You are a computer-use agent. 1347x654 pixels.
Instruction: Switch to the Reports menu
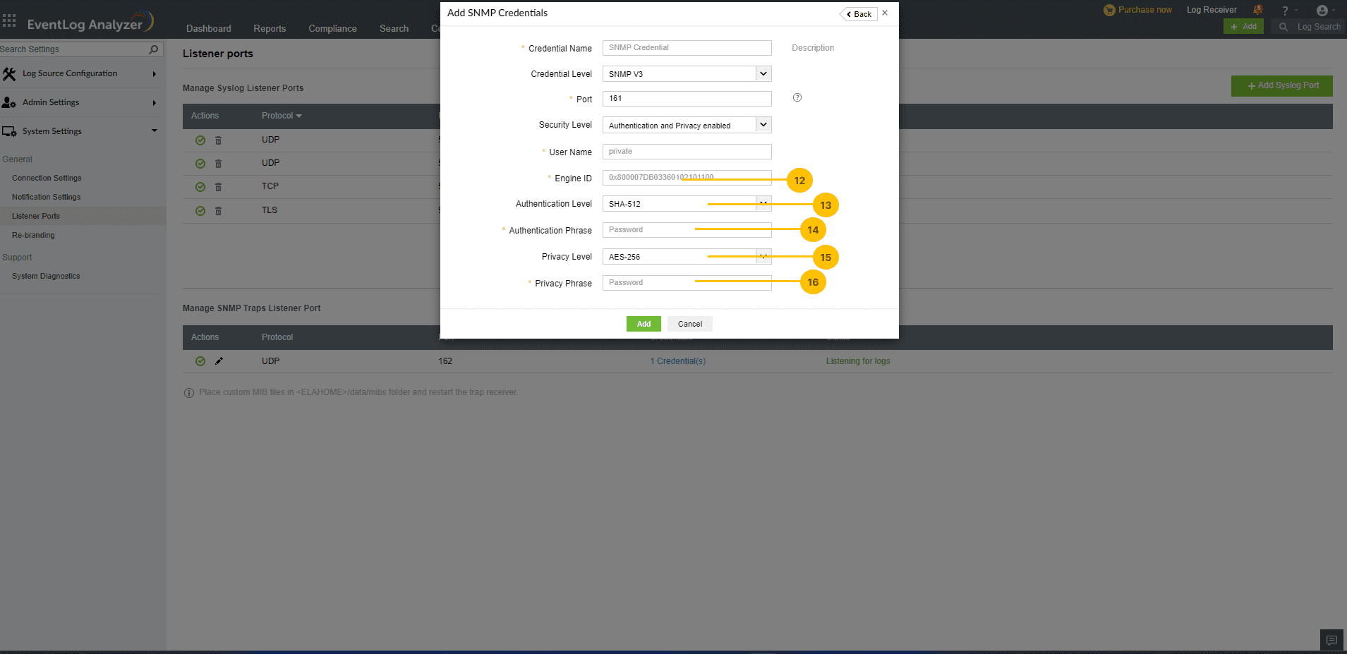270,28
